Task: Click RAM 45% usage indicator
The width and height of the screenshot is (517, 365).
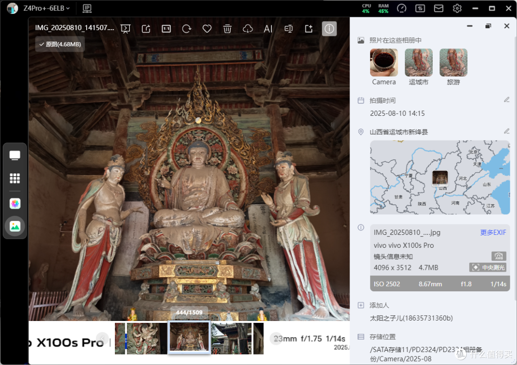Action: [x=383, y=8]
